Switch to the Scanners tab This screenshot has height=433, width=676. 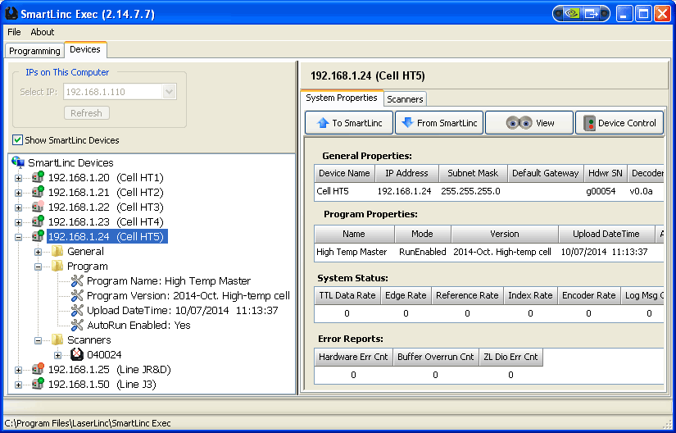pos(405,99)
